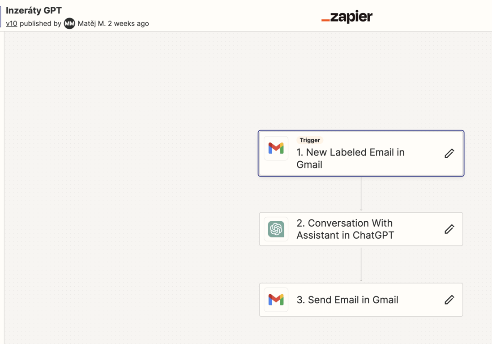Viewport: 492px width, 344px height.
Task: Click the connector line between steps 2 and 3
Action: 361,264
